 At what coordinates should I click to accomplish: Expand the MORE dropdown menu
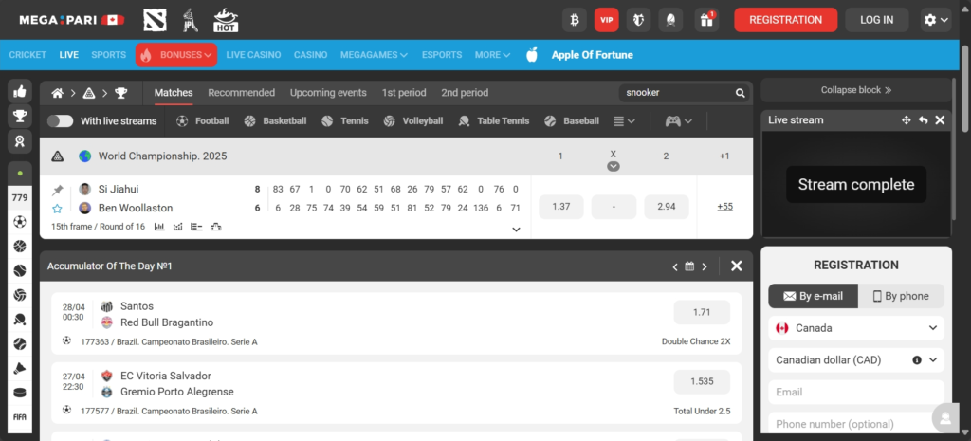point(492,54)
